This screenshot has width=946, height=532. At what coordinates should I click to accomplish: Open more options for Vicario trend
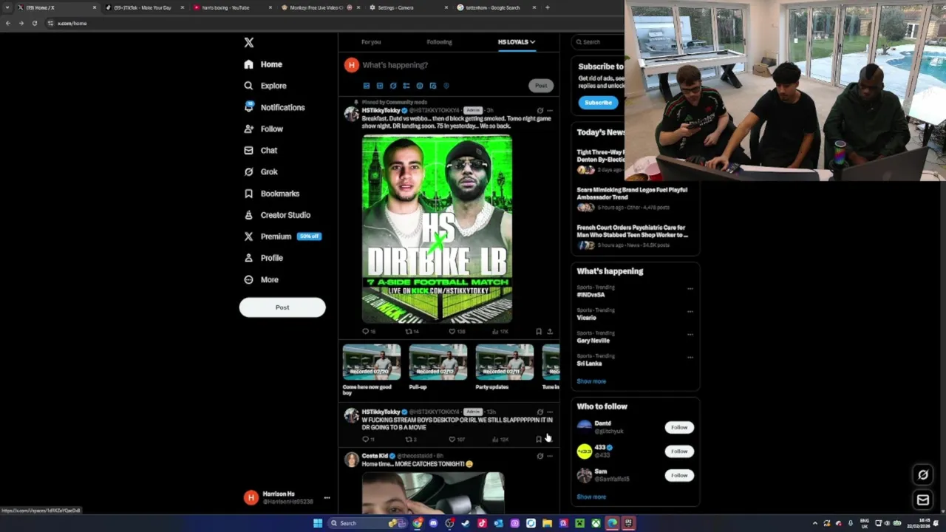tap(690, 311)
